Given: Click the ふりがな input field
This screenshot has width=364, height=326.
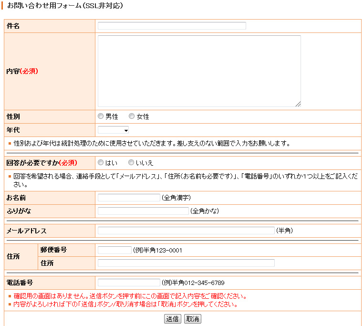Looking at the screenshot, I should click(143, 211).
